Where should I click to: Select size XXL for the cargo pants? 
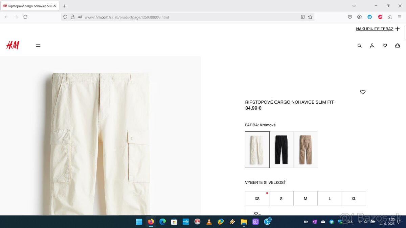pos(256,213)
